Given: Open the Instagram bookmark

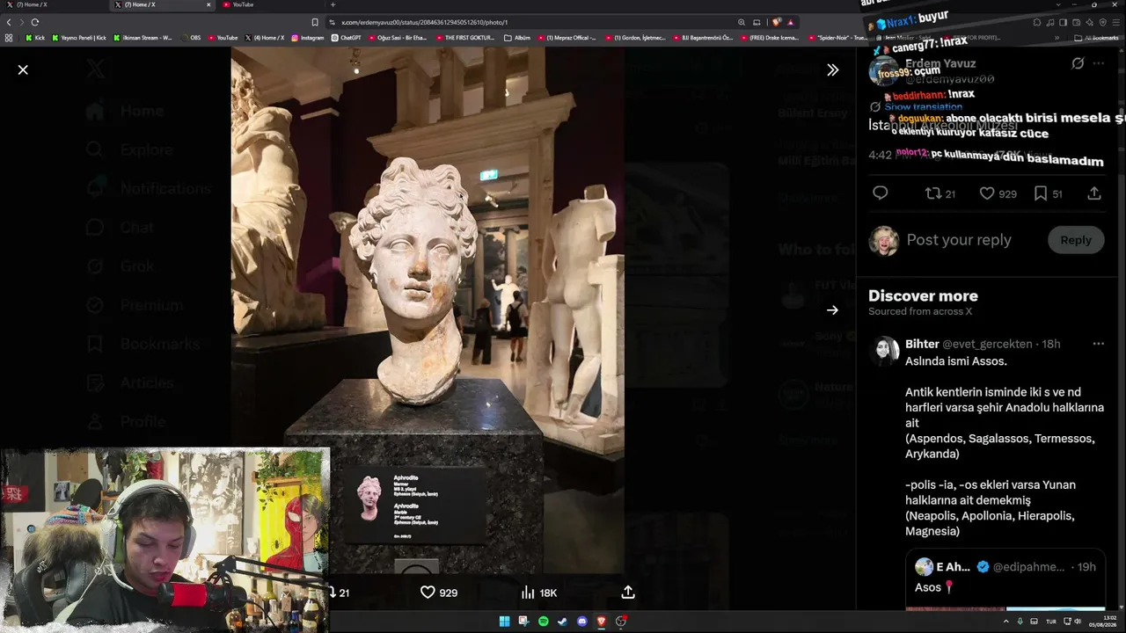Looking at the screenshot, I should tap(307, 38).
